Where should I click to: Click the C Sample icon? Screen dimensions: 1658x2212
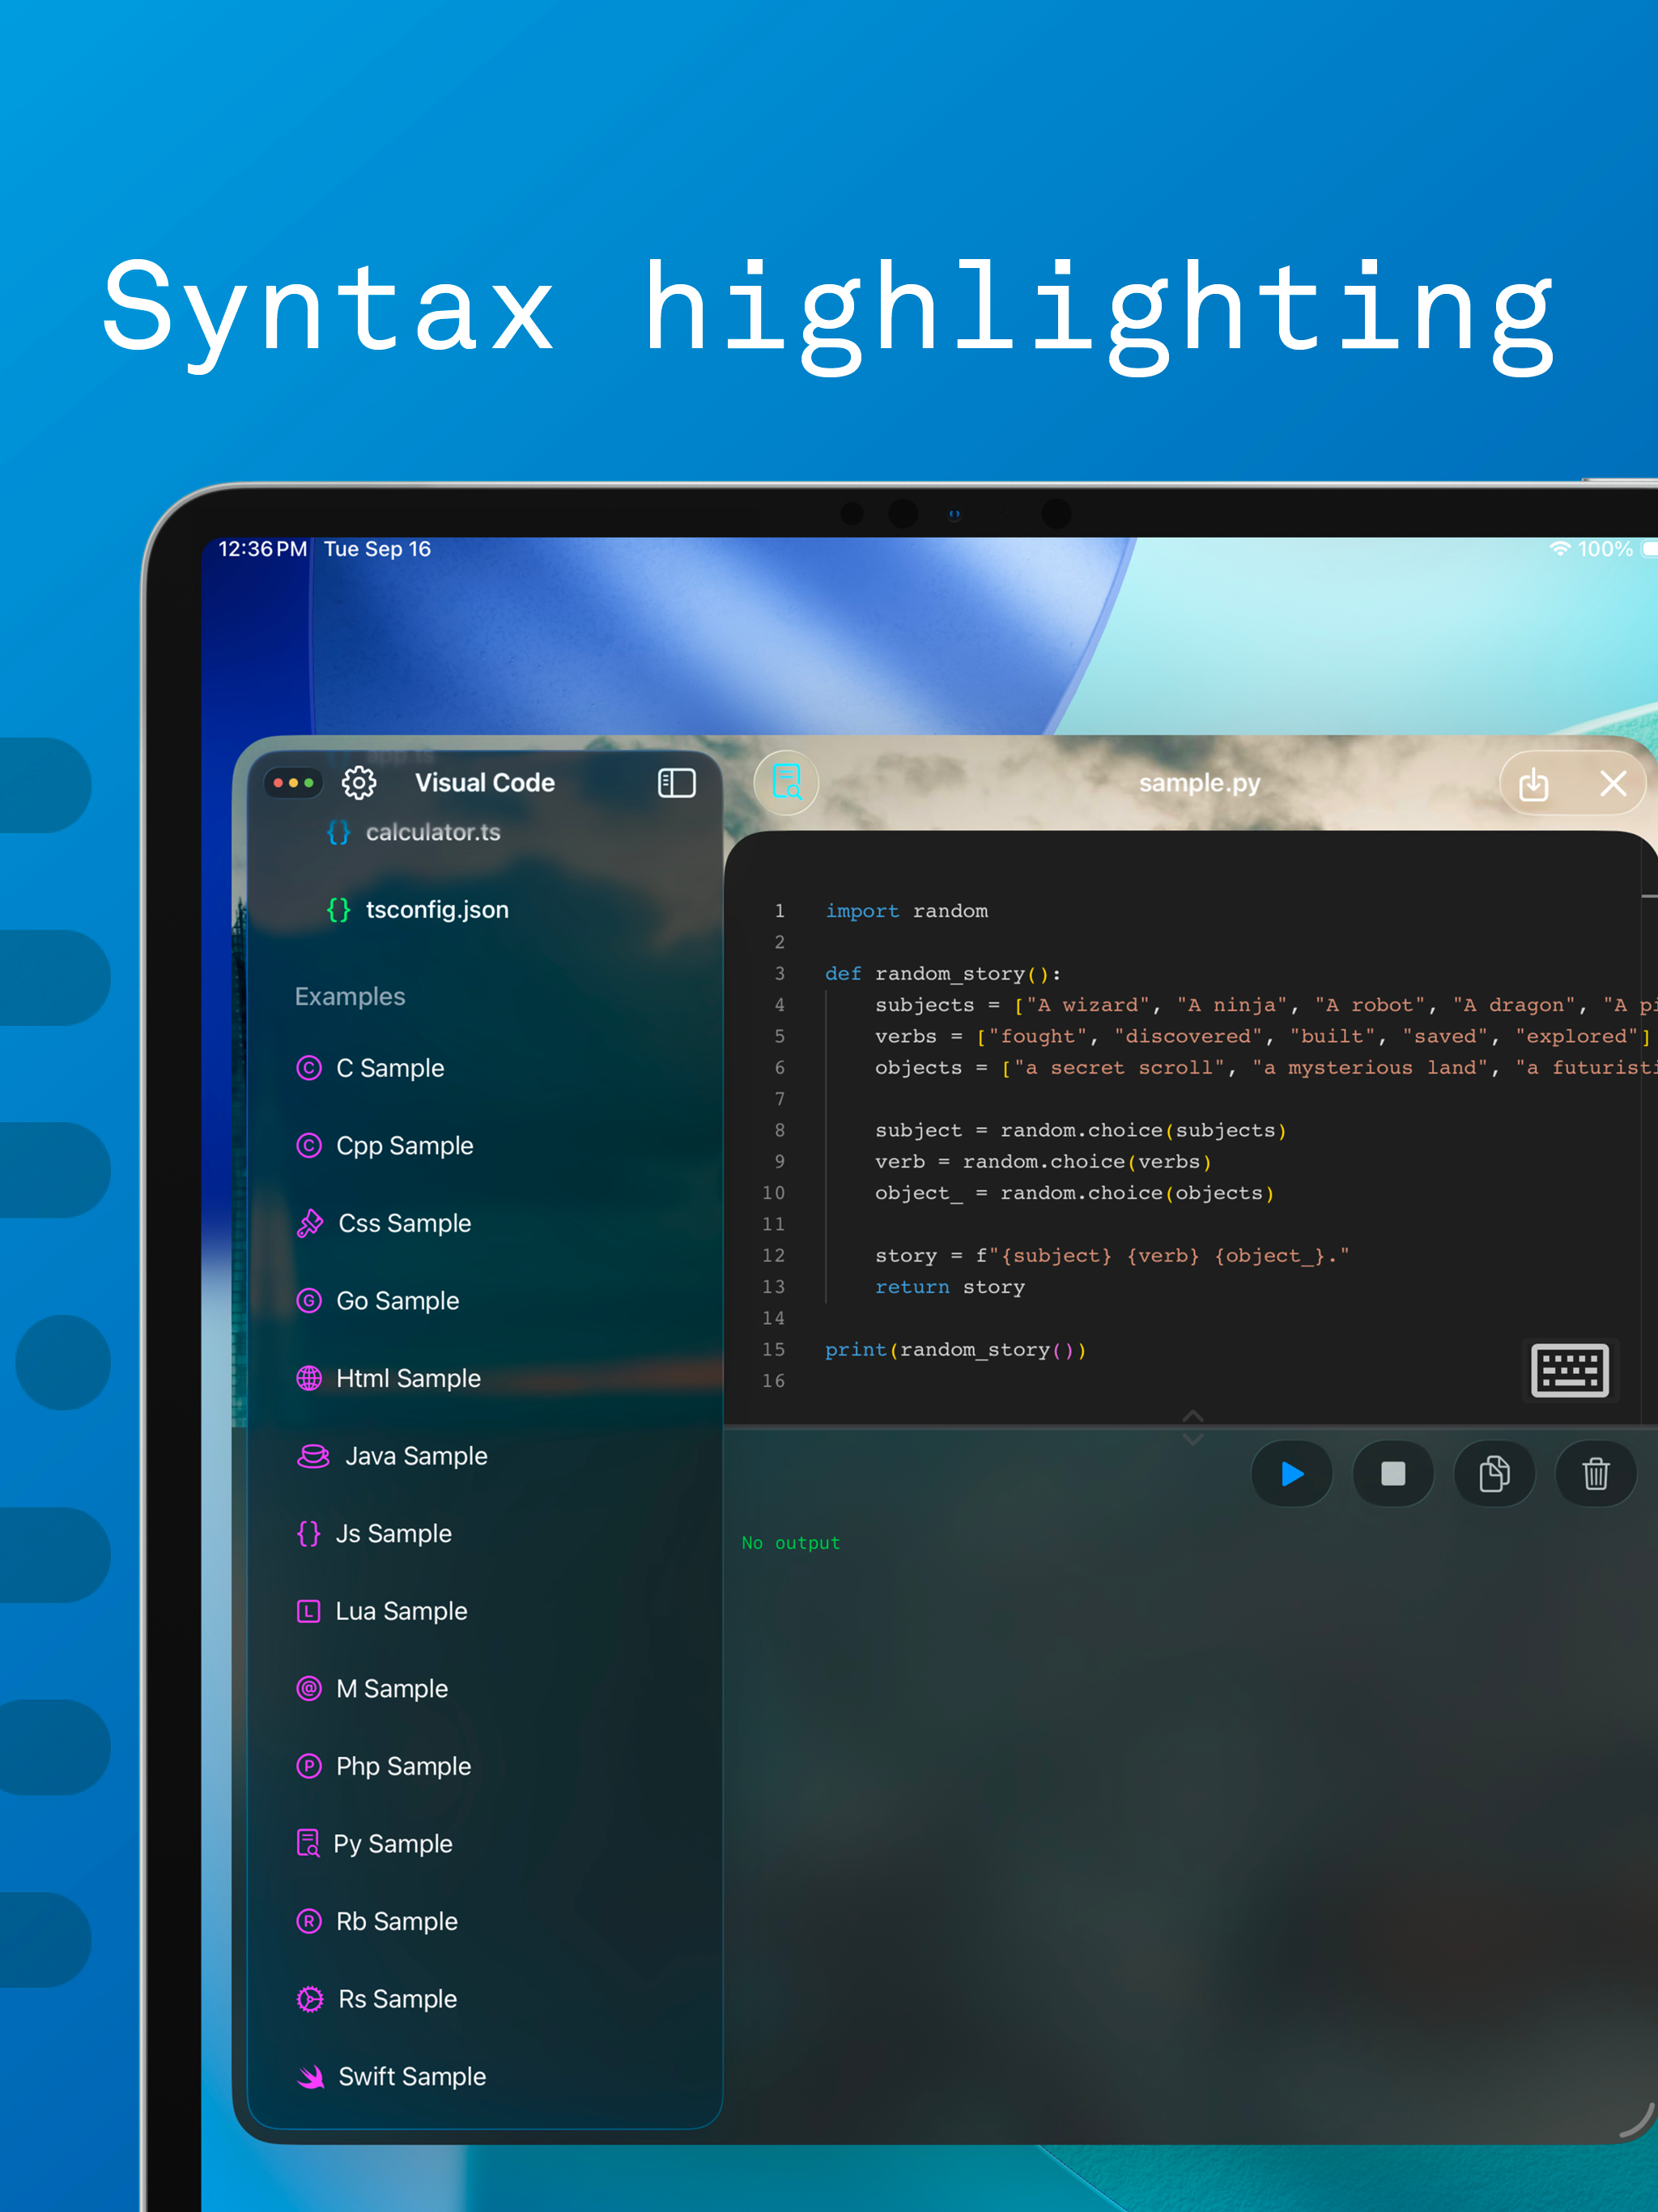309,1068
